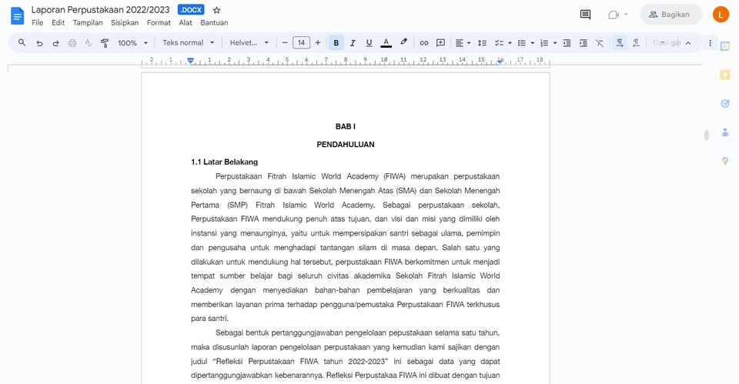Open the Teks normal style dropdown
Screen dimensions: 739x384
188,43
